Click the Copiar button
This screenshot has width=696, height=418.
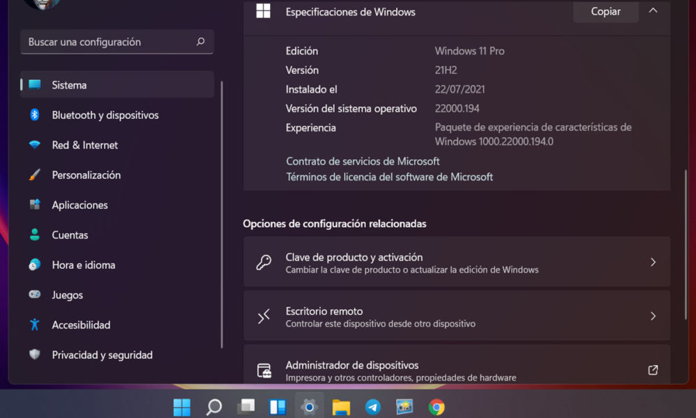coord(605,11)
